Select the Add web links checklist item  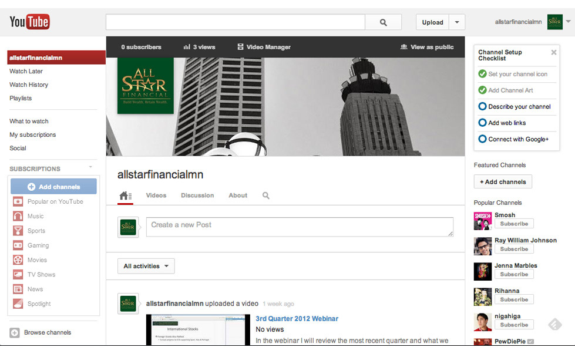[x=507, y=123]
